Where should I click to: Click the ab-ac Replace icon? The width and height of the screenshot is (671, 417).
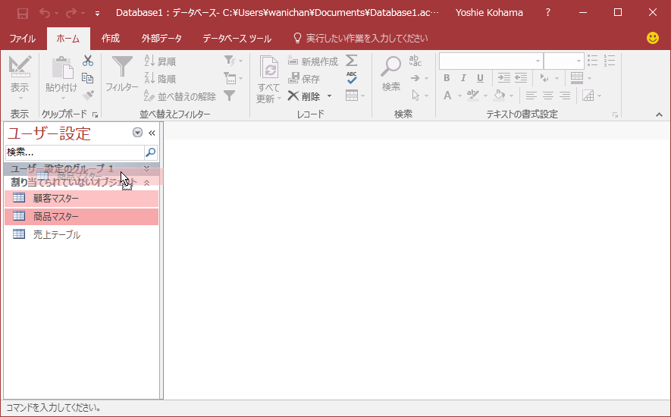(x=415, y=61)
